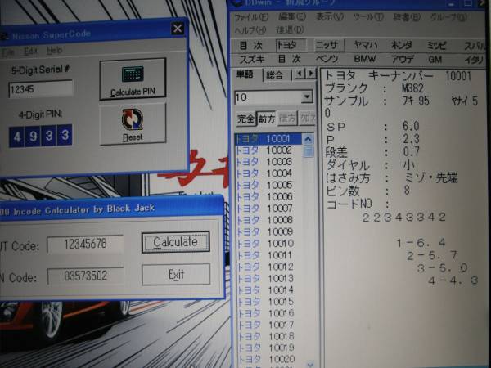
Task: Open the File menu in Nissan SuperCode
Action: 7,52
